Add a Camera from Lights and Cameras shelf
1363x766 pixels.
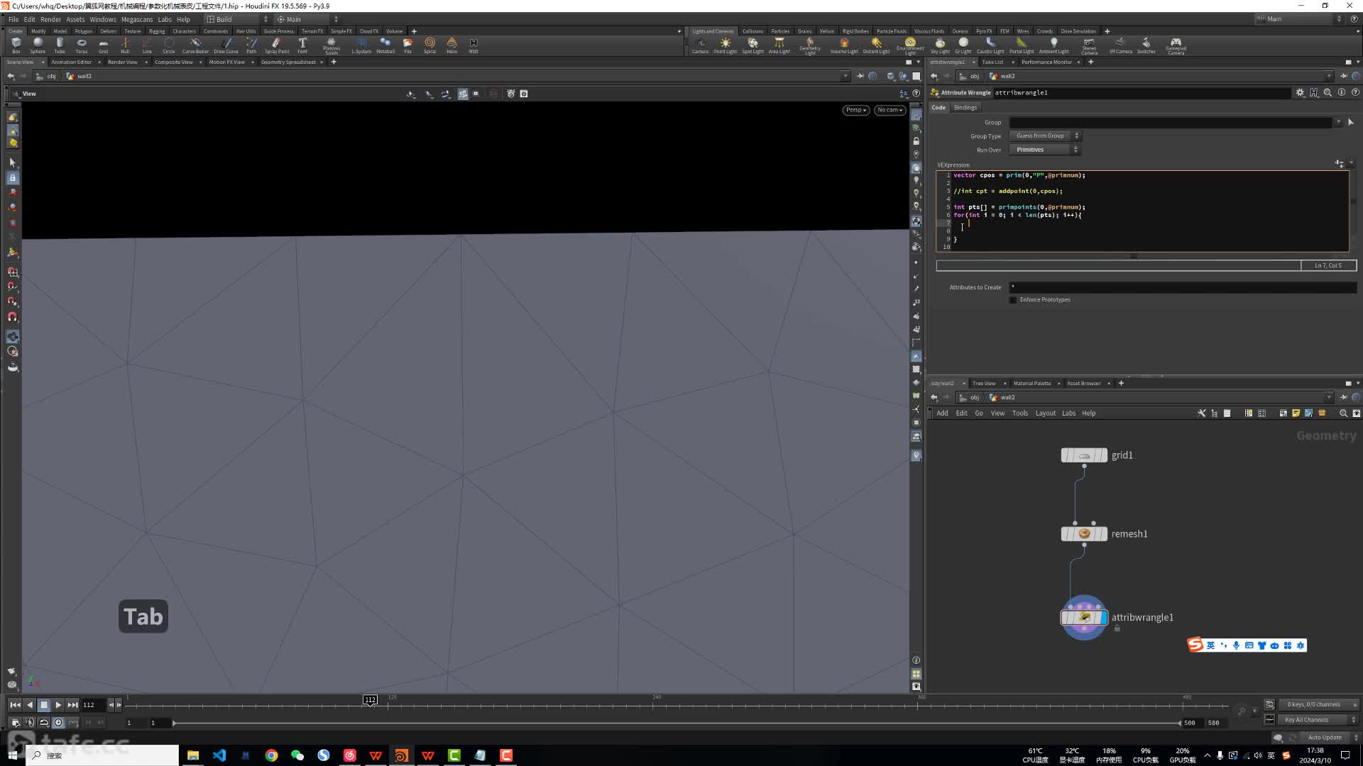tap(700, 45)
